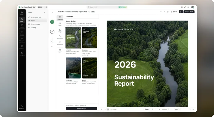Click the 2026 tag beside the report title
Screen dimensions: 214x117
point(93,12)
